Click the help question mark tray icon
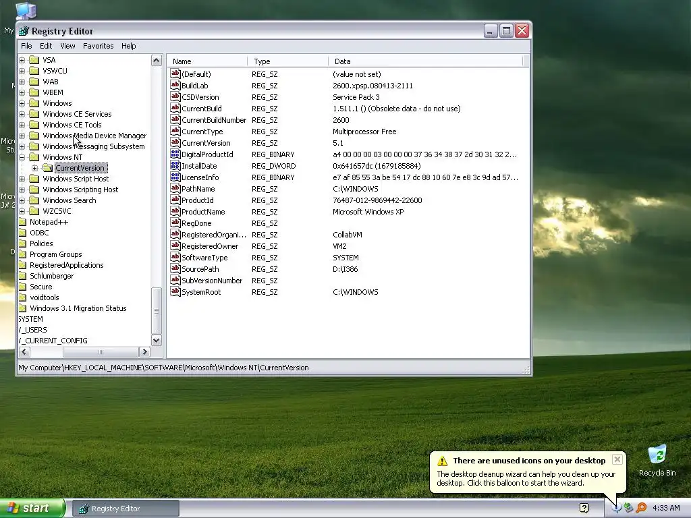Viewport: 691px width, 518px height. point(584,509)
